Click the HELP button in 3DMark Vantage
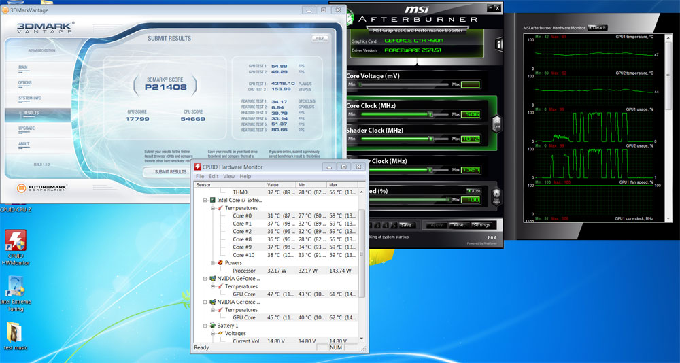680x363 pixels. pyautogui.click(x=320, y=39)
